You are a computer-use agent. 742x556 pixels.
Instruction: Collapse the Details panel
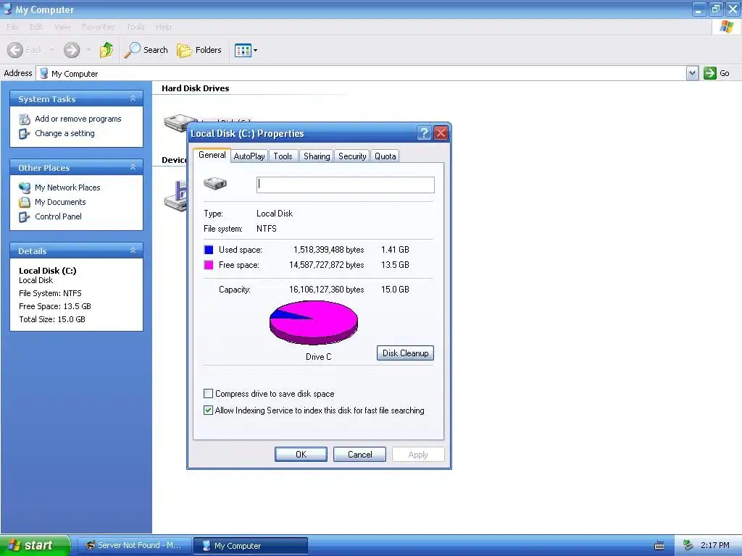133,250
